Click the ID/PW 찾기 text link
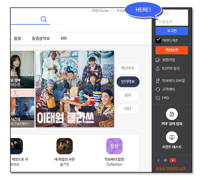The image size is (204, 176). click(x=171, y=68)
